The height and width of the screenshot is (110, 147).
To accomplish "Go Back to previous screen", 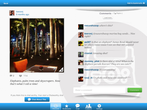I will (x=6, y=3).
